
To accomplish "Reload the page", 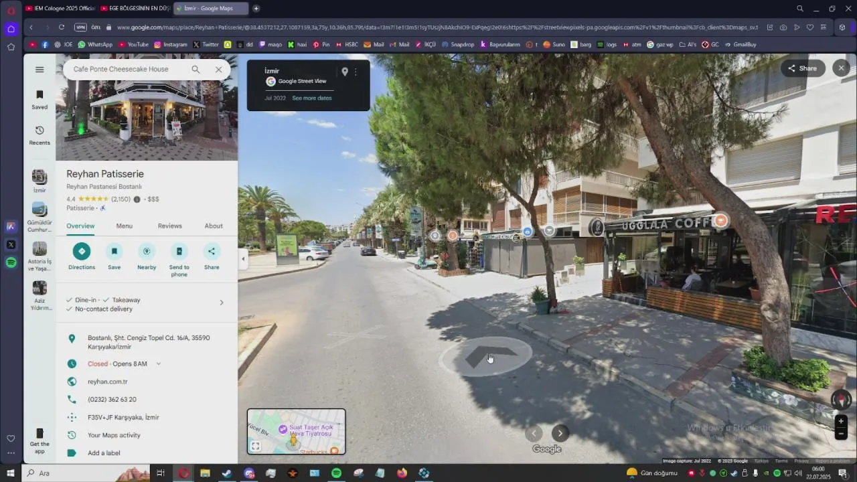I will point(62,27).
